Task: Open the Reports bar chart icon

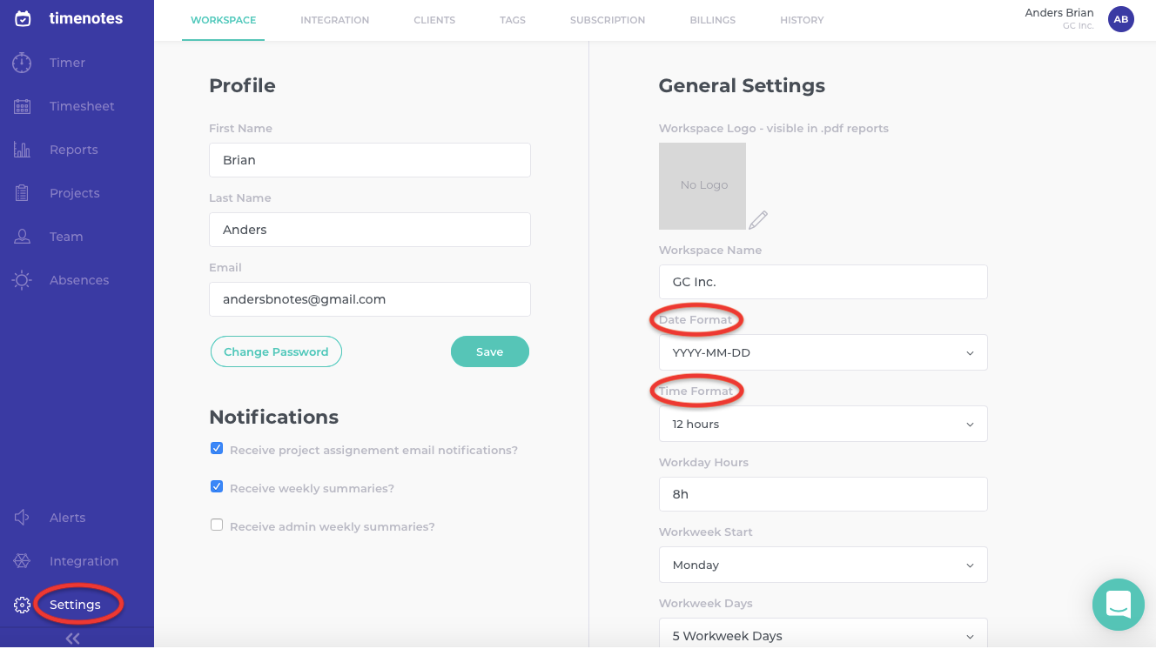Action: click(22, 150)
